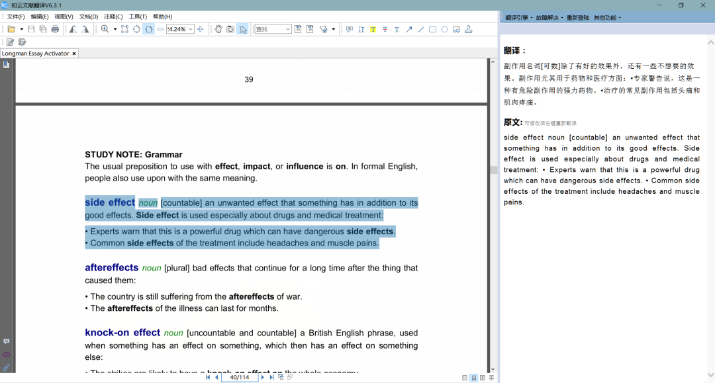Screen dimensions: 715x383
Task: Toggle continuous page scrolling view
Action: tap(473, 378)
